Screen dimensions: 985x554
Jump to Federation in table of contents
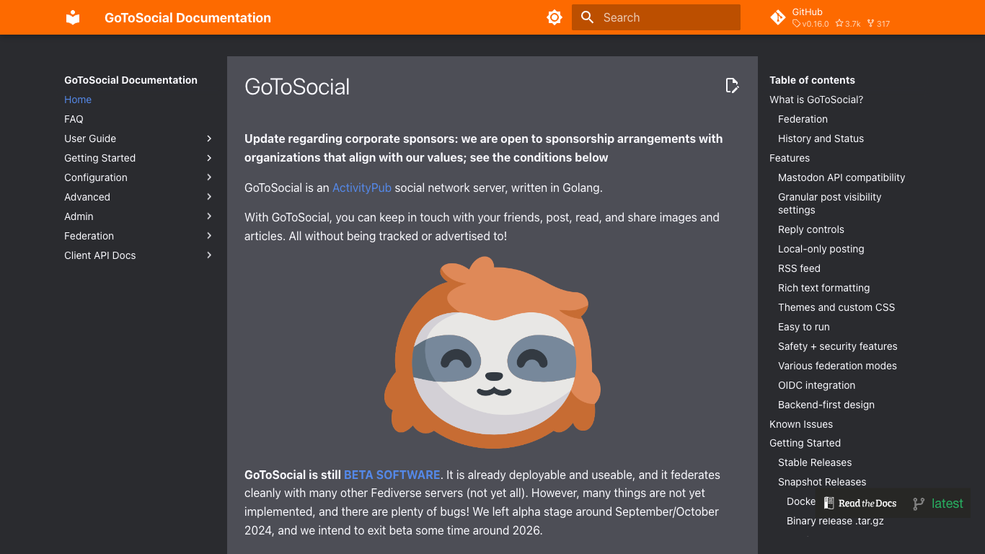click(803, 119)
